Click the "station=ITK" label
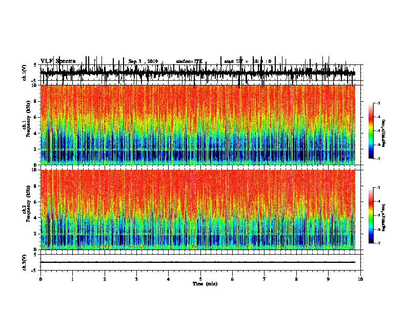This screenshot has height=313, width=406. (x=189, y=61)
